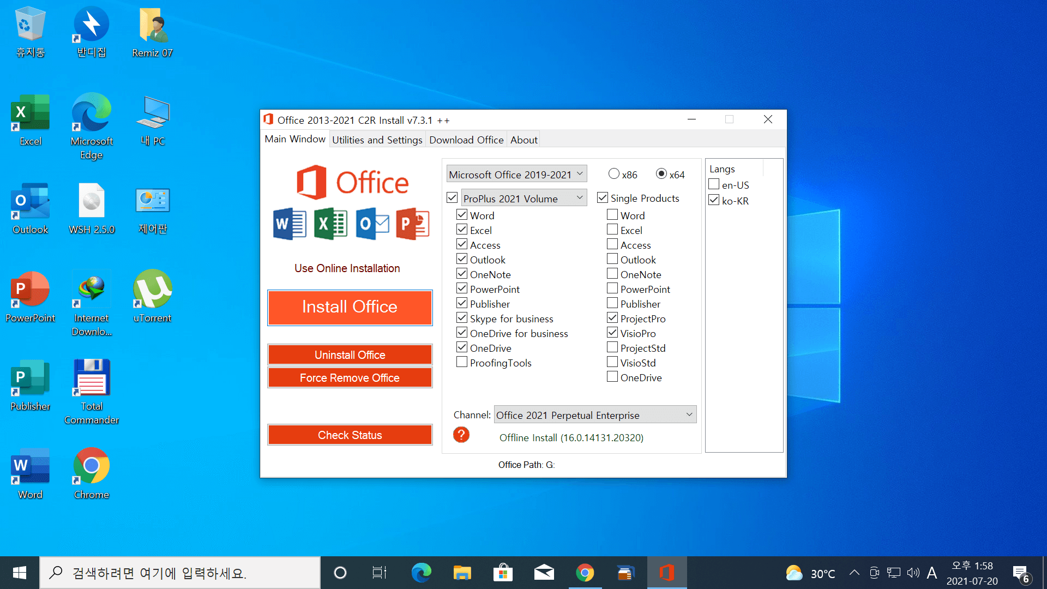This screenshot has width=1047, height=589.
Task: Open the Remiz 07 user folder
Action: click(x=153, y=32)
